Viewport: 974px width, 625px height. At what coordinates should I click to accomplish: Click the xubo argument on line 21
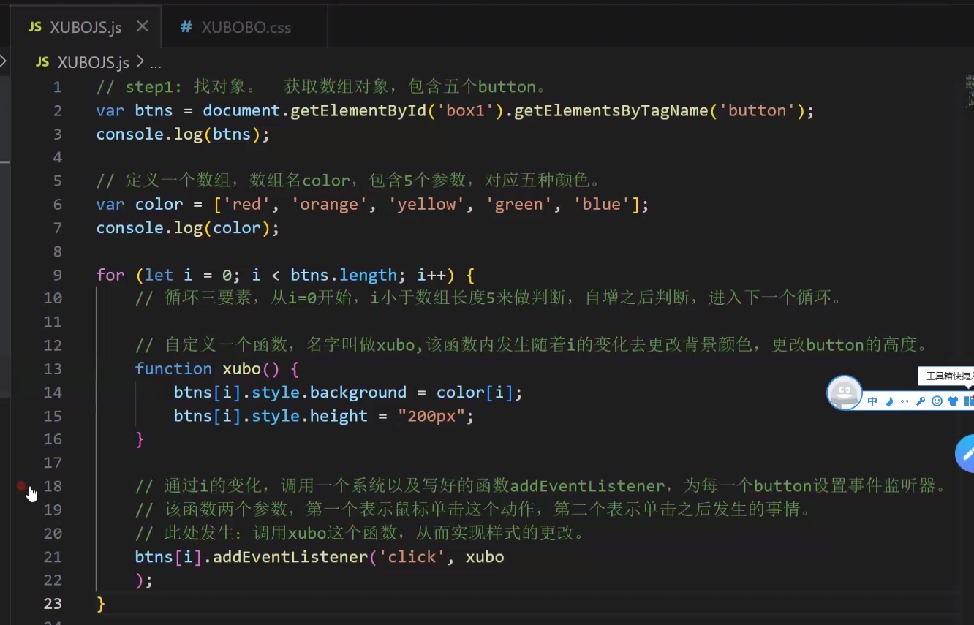click(485, 557)
